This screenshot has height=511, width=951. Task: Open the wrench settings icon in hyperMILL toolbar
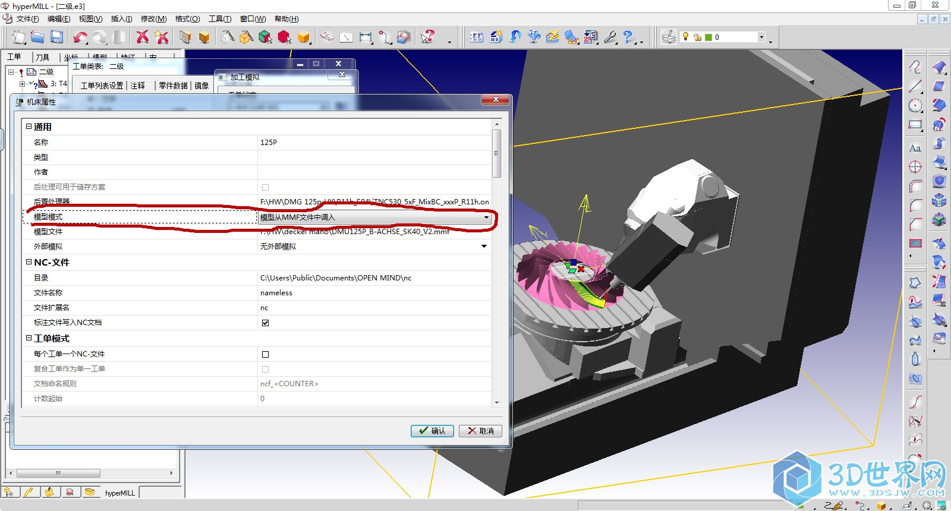[x=610, y=37]
